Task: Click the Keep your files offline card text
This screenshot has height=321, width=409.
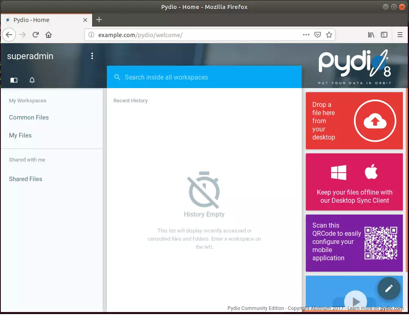Action: [x=354, y=196]
